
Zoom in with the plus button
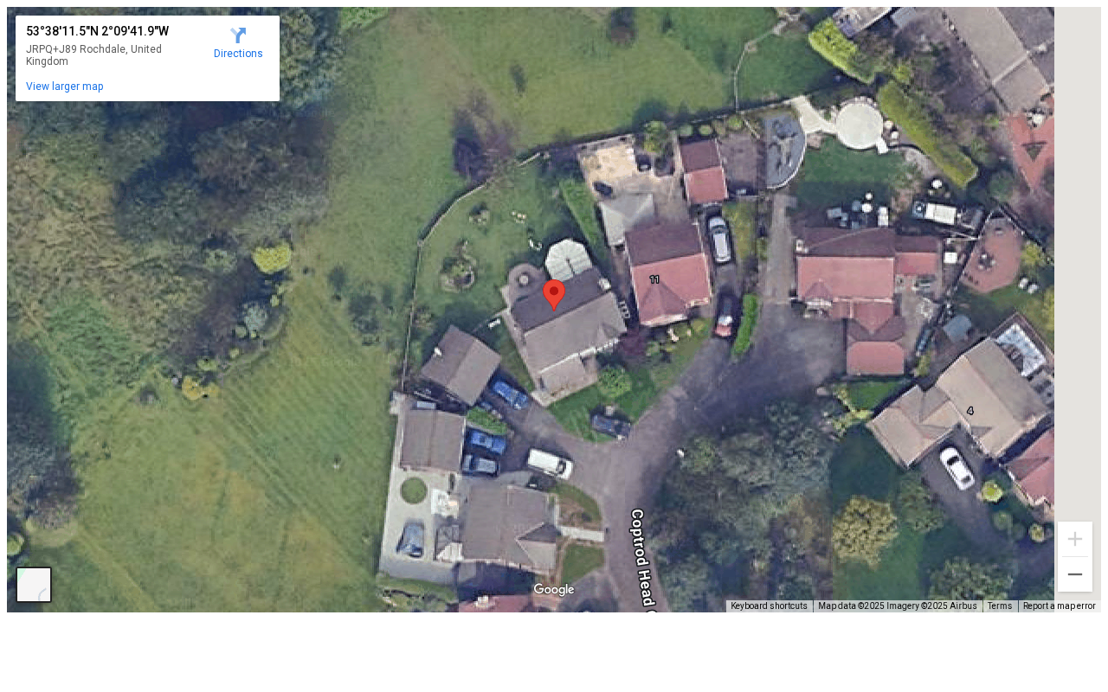(x=1075, y=539)
